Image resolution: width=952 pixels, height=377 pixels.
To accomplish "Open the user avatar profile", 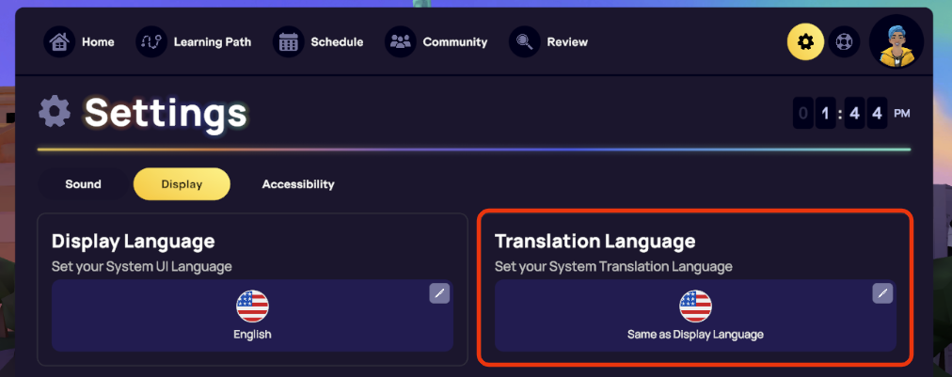I will pyautogui.click(x=896, y=42).
